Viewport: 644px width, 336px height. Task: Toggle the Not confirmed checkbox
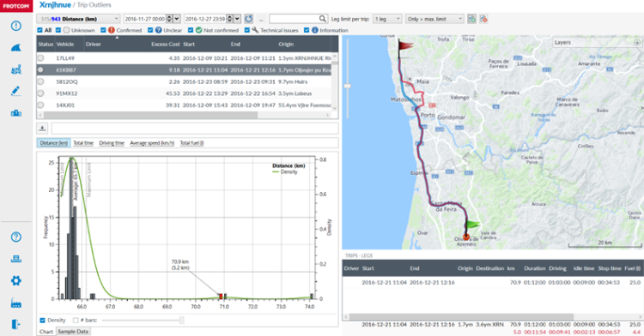tap(191, 30)
